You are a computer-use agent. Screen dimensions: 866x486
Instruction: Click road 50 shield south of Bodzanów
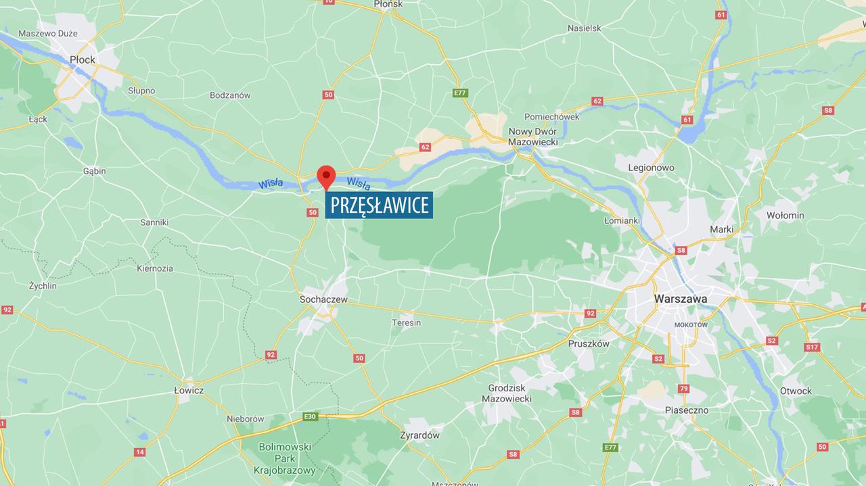328,95
